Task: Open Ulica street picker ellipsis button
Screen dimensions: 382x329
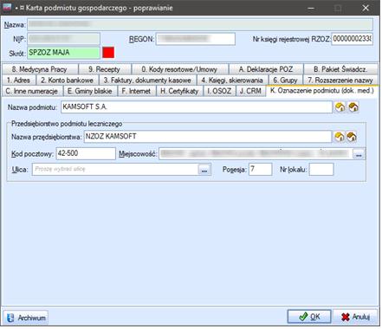Action: click(x=204, y=170)
